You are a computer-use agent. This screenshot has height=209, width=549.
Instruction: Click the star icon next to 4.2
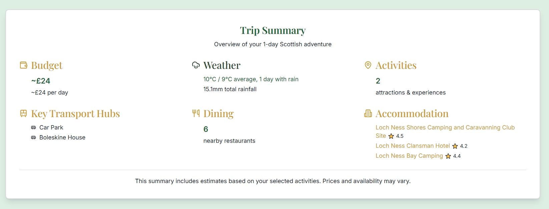click(x=455, y=146)
